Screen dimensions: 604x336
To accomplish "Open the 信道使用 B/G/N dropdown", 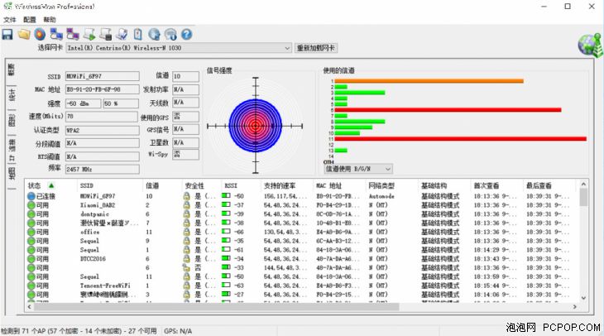I will coord(388,169).
